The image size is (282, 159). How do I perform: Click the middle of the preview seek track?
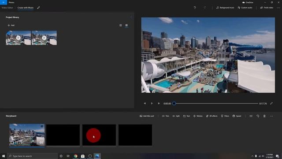click(216, 103)
